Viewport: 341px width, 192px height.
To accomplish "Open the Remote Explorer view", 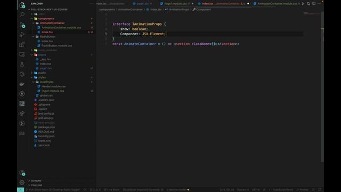I will (x=22, y=54).
